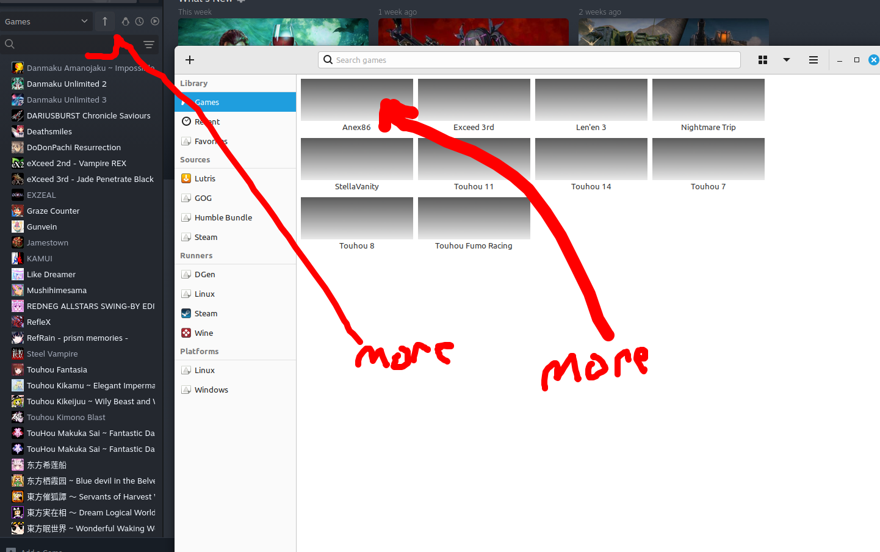Click the Gunvein game icon in Steam
This screenshot has width=880, height=552.
[x=18, y=227]
